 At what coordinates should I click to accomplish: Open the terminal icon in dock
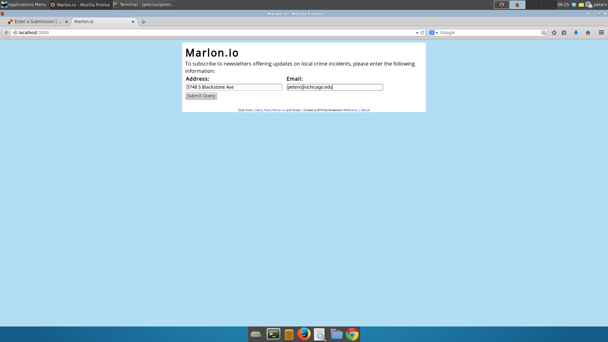(273, 334)
